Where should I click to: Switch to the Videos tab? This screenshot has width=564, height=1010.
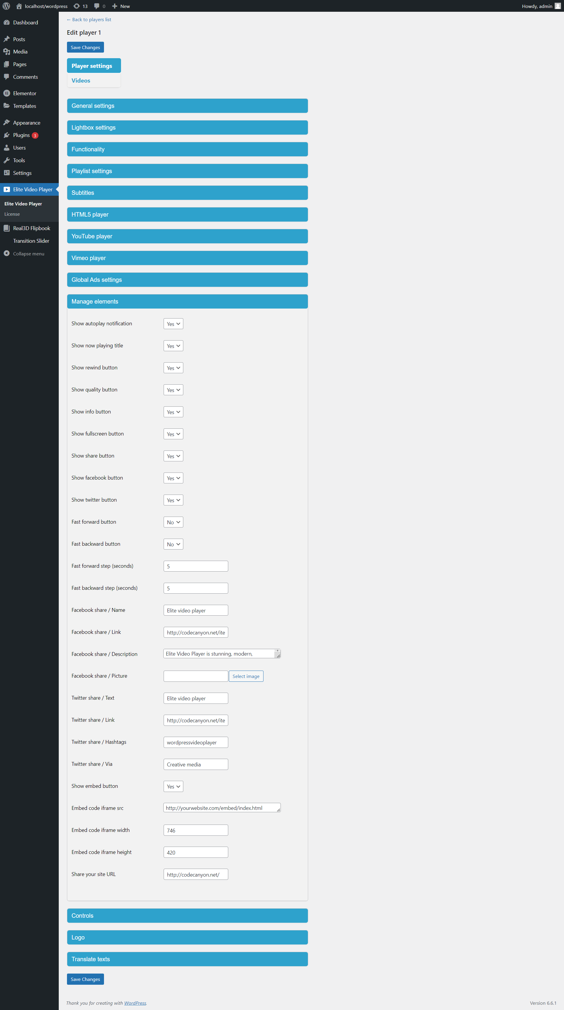pos(81,81)
